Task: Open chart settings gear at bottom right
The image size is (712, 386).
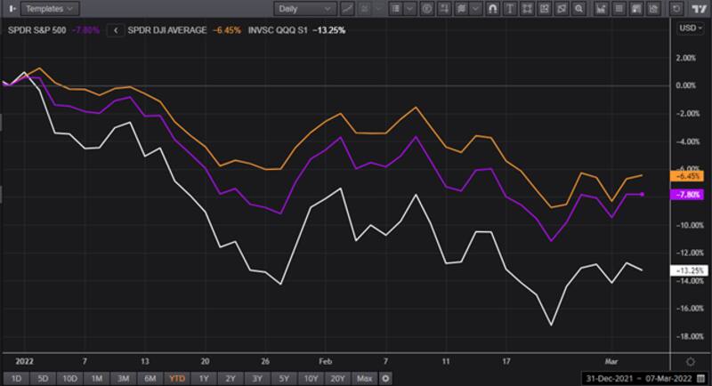Action: click(x=690, y=362)
